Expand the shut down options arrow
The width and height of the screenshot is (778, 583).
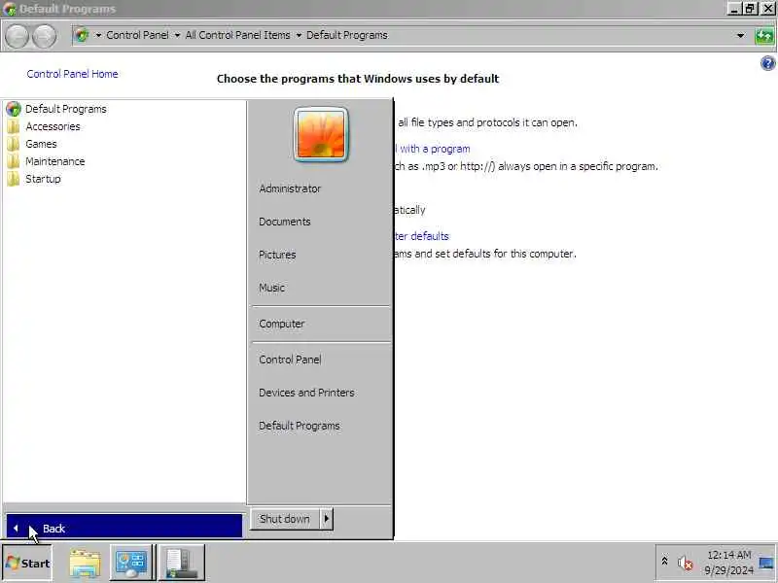(x=327, y=519)
